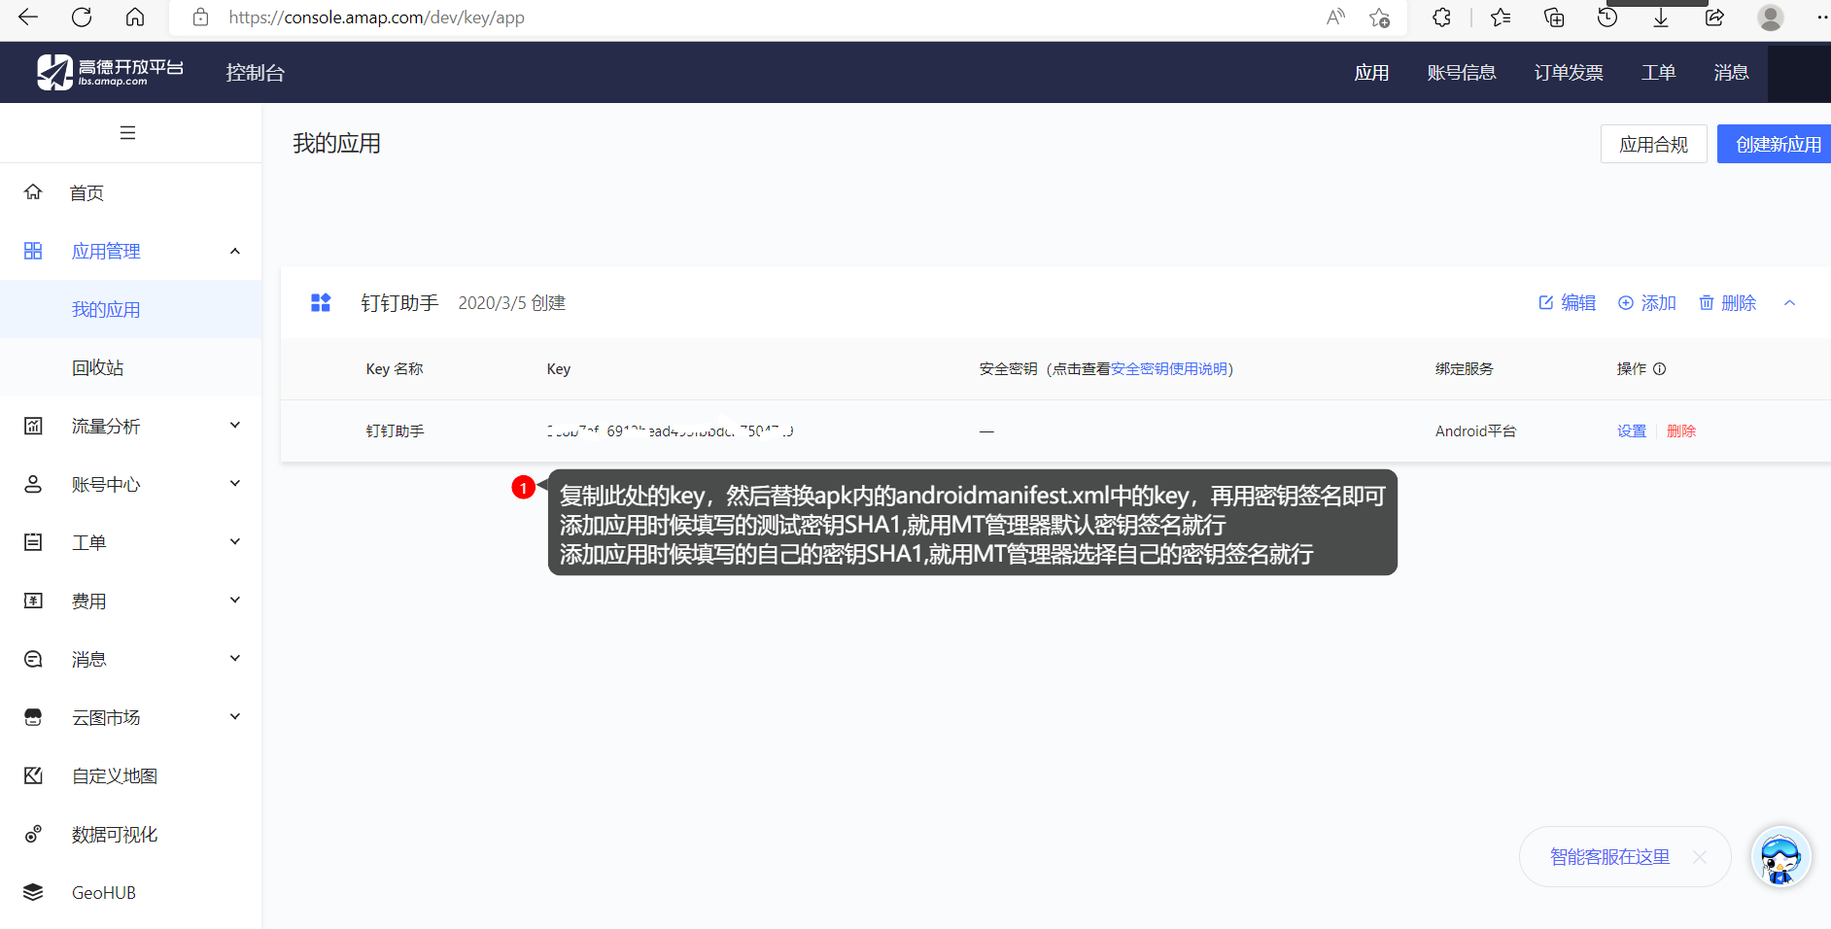Open the favorites list icon

(x=1501, y=17)
